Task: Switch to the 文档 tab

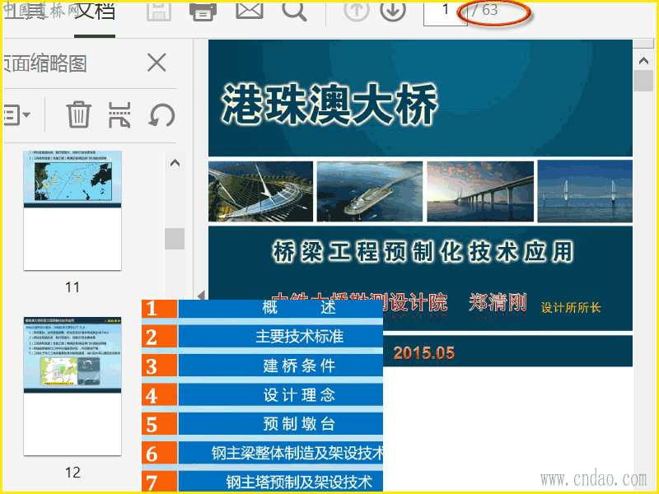Action: pyautogui.click(x=95, y=11)
